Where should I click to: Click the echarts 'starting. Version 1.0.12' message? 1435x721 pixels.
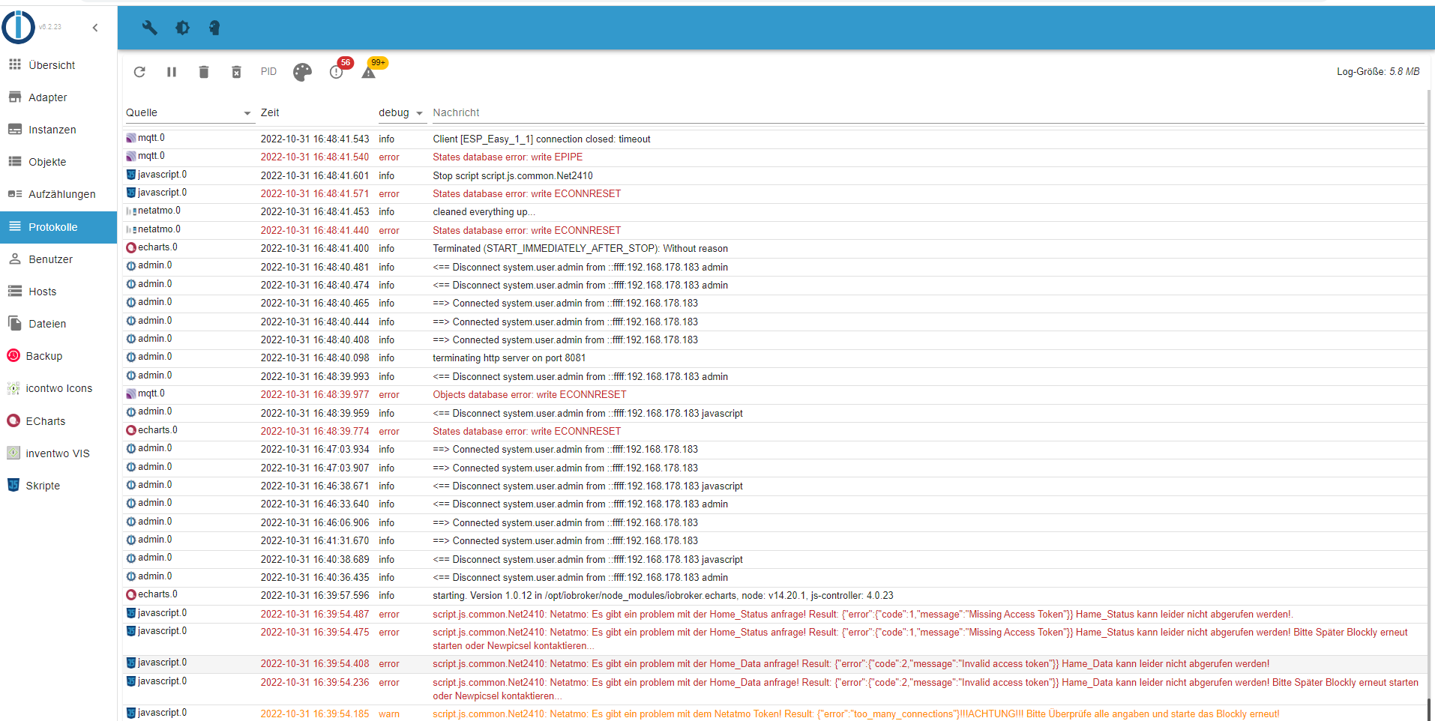click(663, 596)
